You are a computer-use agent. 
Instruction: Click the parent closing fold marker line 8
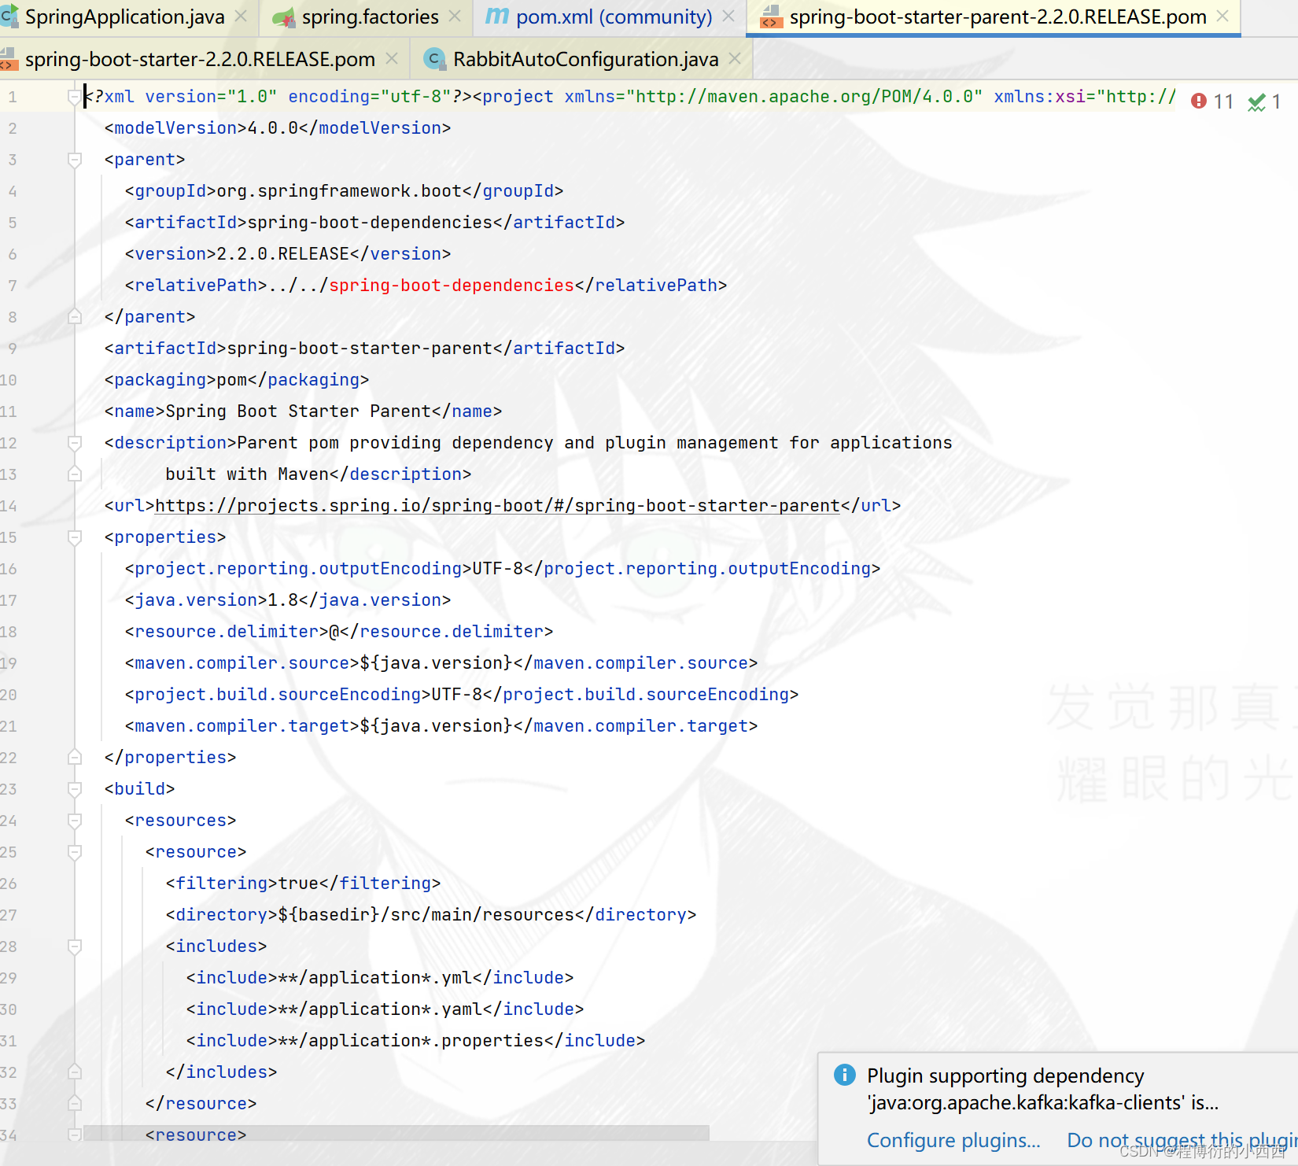click(x=75, y=317)
